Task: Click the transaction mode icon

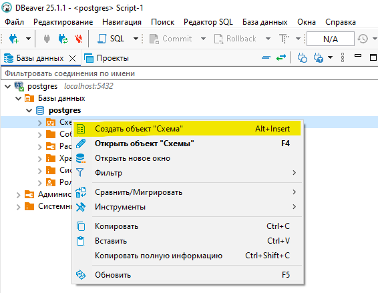Action: pos(284,39)
